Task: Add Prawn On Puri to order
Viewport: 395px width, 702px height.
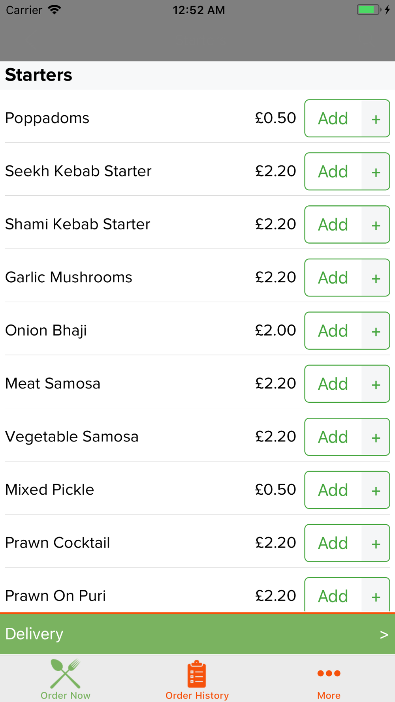Action: pos(333,595)
